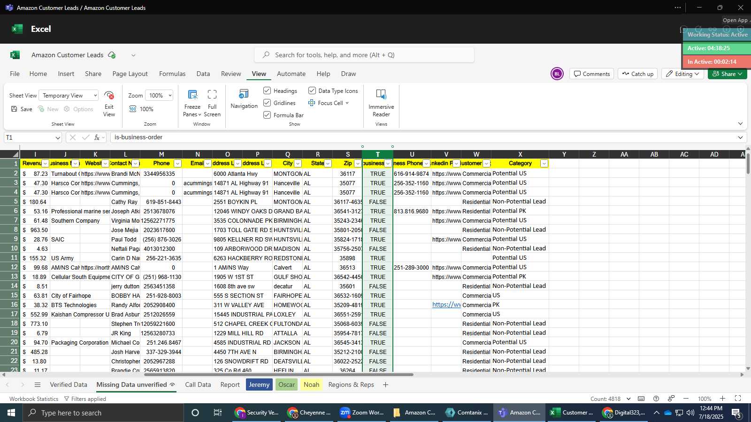This screenshot has height=422, width=751.
Task: Open the Regions & Reps sheet
Action: coord(351,384)
